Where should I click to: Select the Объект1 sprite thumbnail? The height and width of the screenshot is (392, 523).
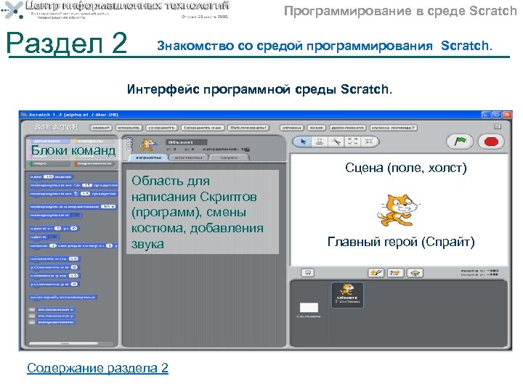coord(347,295)
